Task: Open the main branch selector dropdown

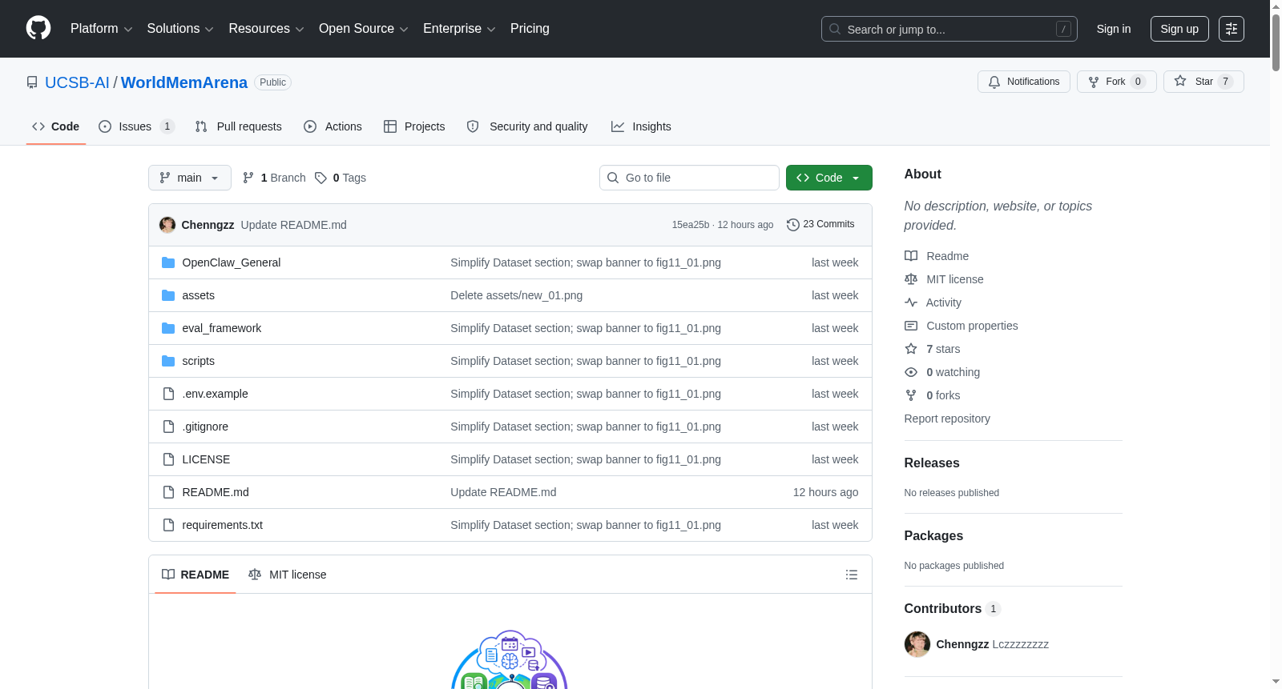Action: click(190, 178)
